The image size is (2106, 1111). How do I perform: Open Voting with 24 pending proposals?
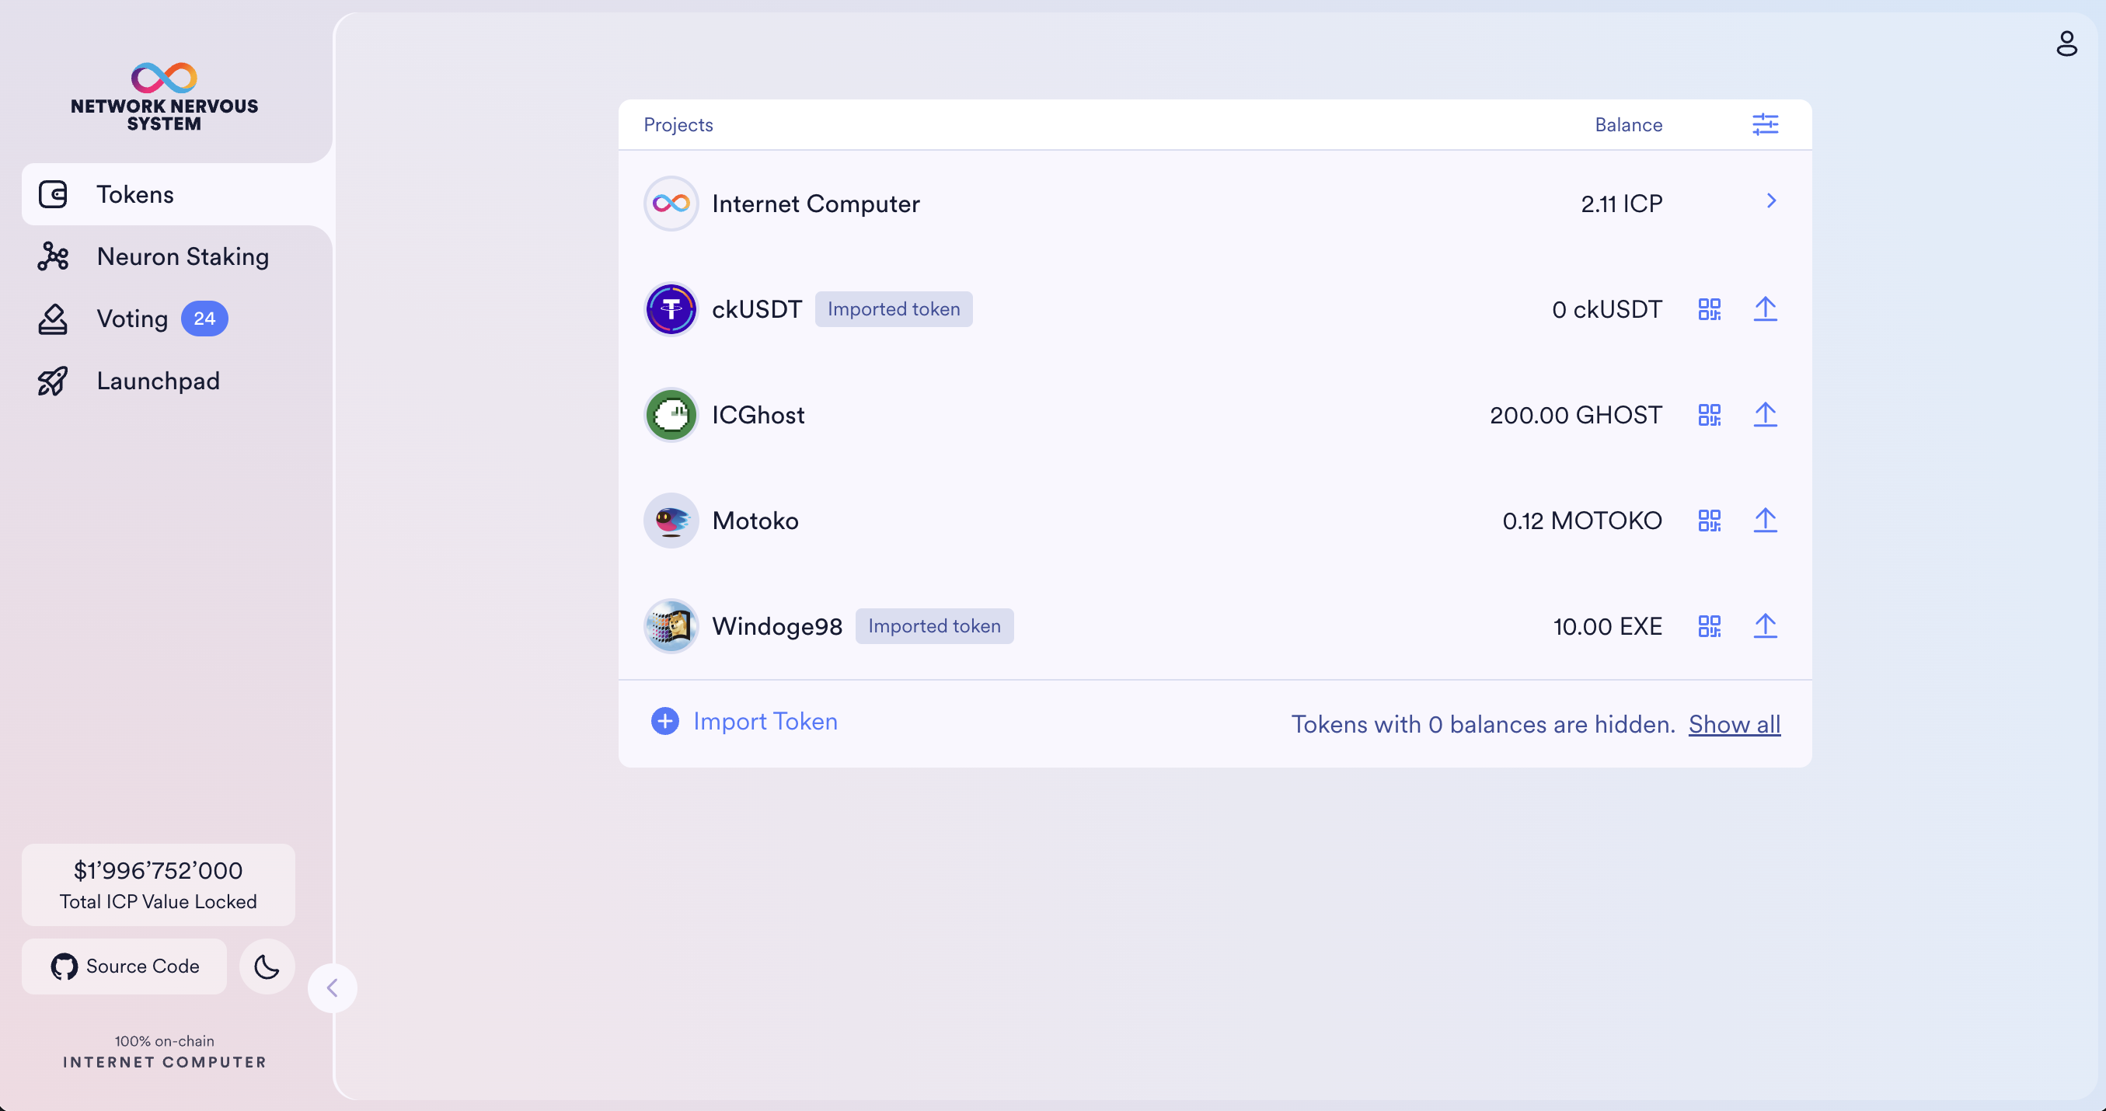pyautogui.click(x=132, y=318)
